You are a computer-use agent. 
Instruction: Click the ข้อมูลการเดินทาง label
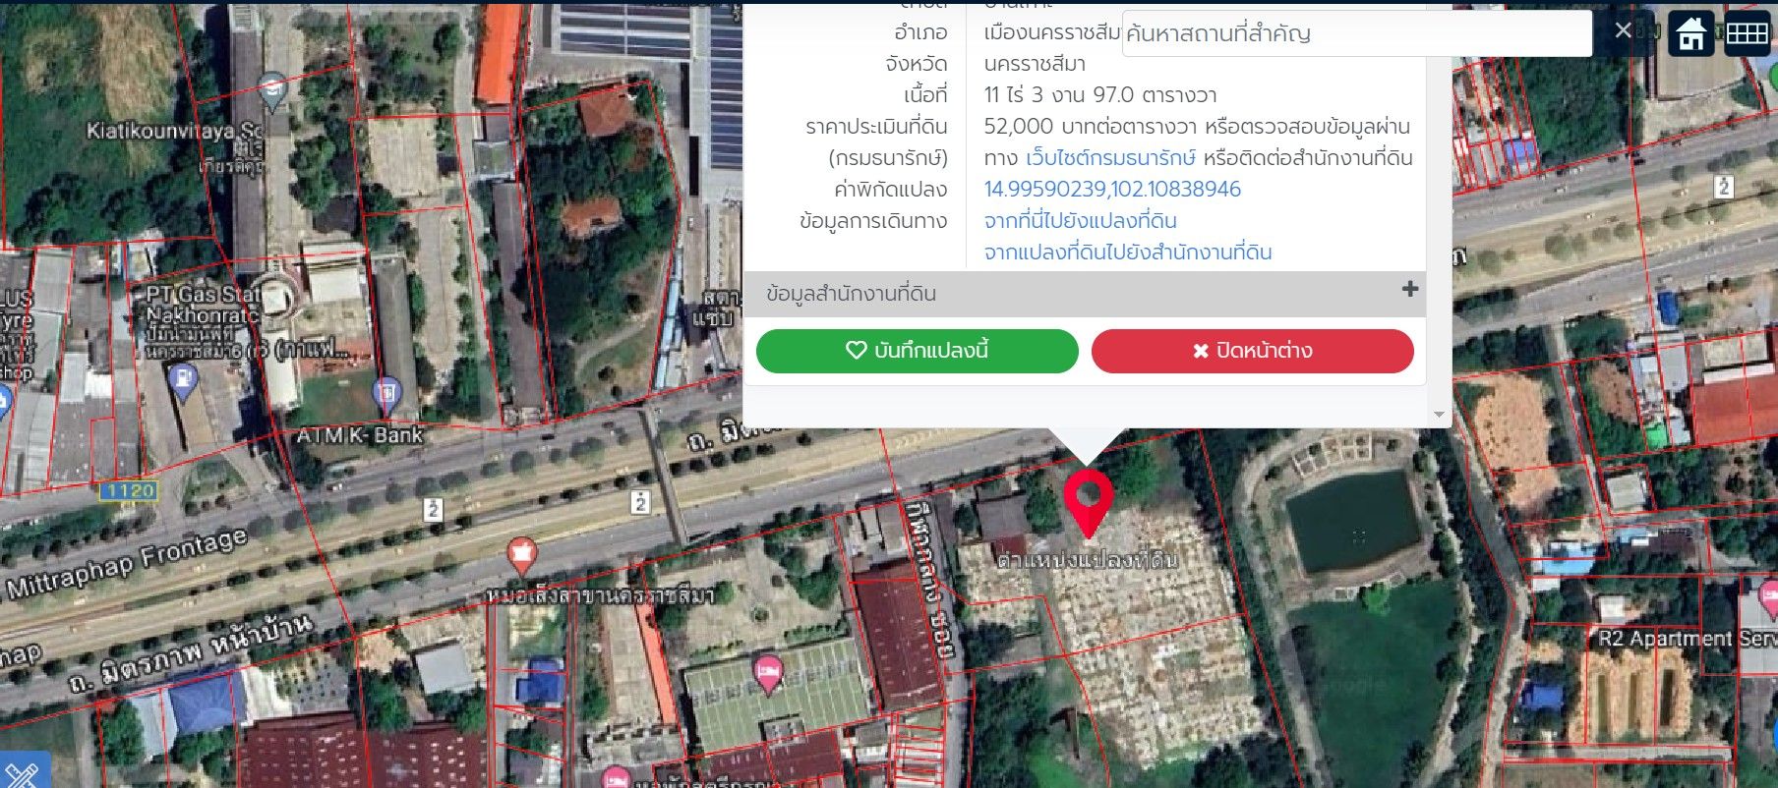tap(873, 221)
